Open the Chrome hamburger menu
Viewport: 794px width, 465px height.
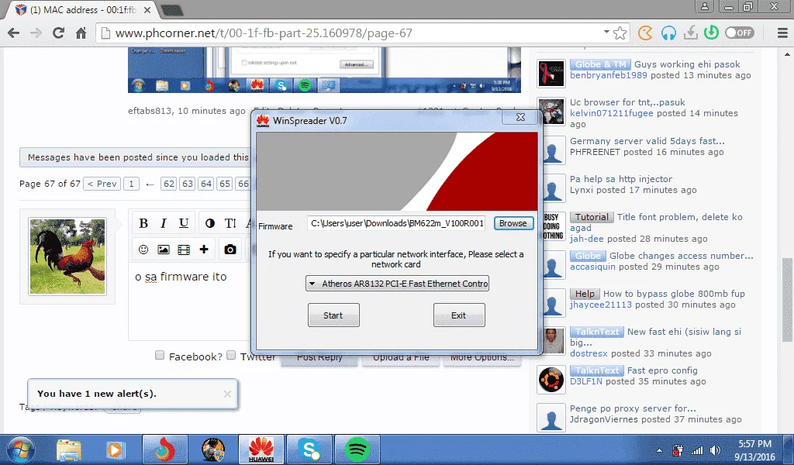782,33
